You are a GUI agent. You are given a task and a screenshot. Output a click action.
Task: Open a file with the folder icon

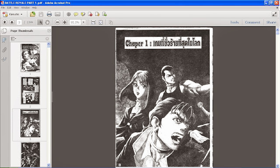[33, 14]
